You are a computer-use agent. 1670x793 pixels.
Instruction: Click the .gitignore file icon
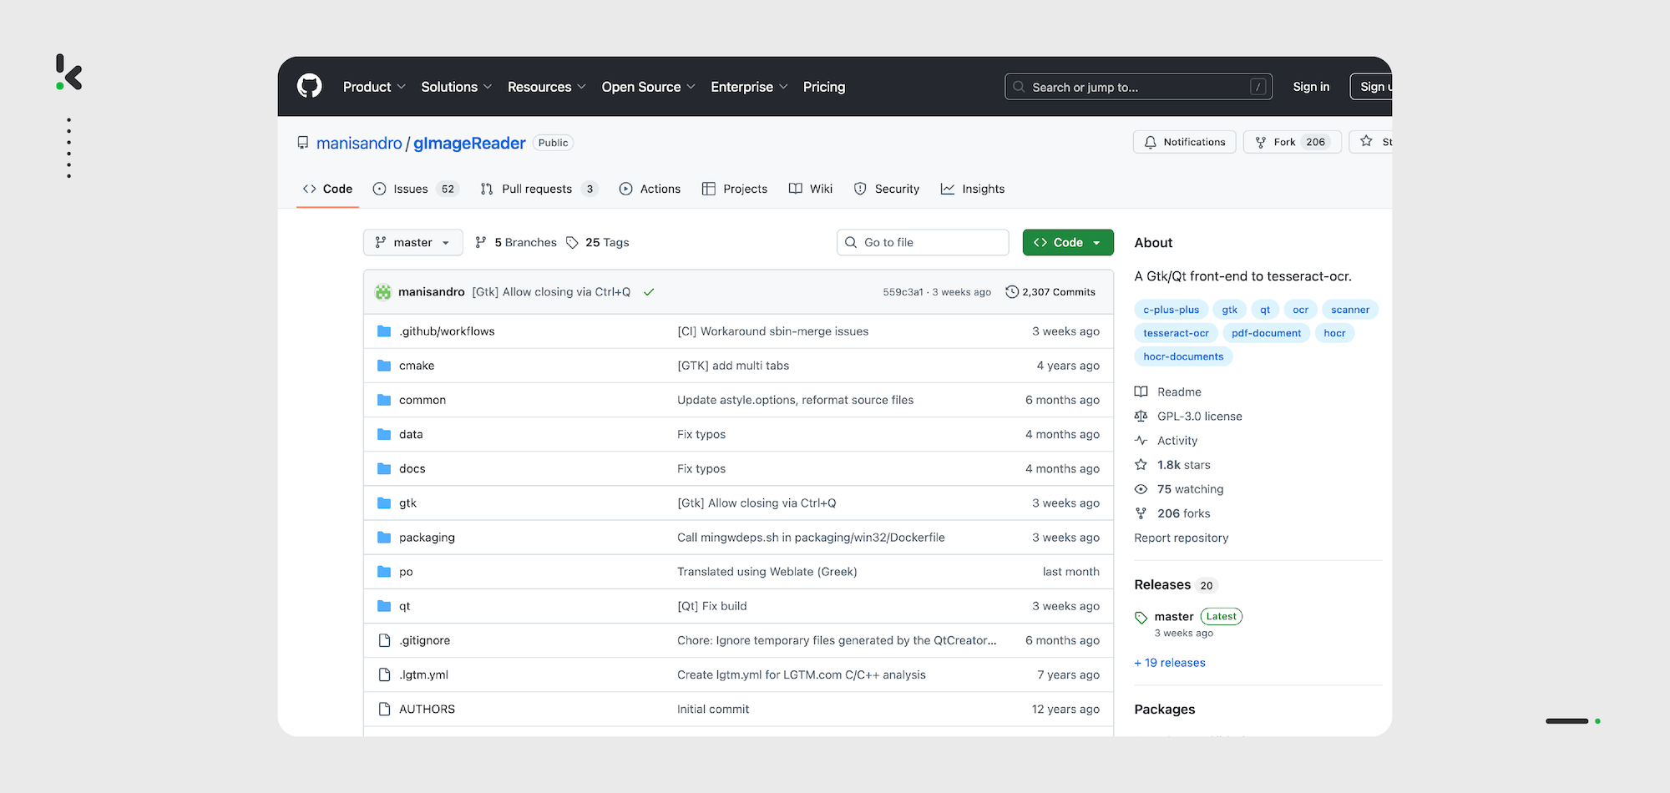[384, 640]
